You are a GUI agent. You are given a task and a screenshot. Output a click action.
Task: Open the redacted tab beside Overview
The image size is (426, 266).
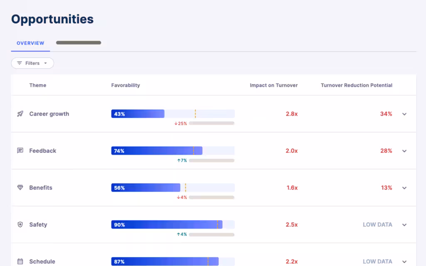point(79,43)
